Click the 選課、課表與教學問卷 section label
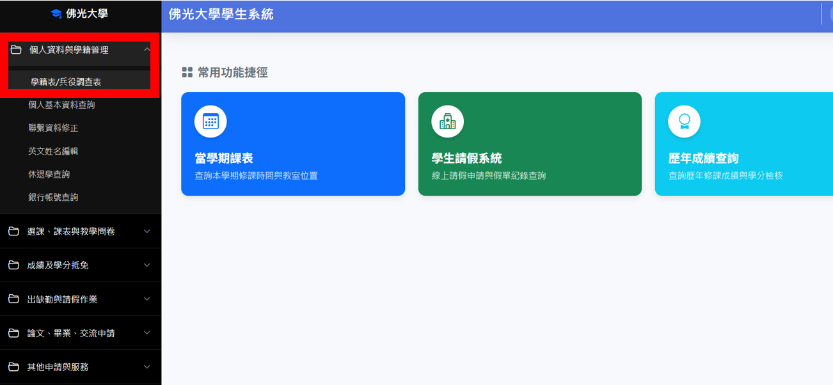Image resolution: width=833 pixels, height=385 pixels. 71,232
